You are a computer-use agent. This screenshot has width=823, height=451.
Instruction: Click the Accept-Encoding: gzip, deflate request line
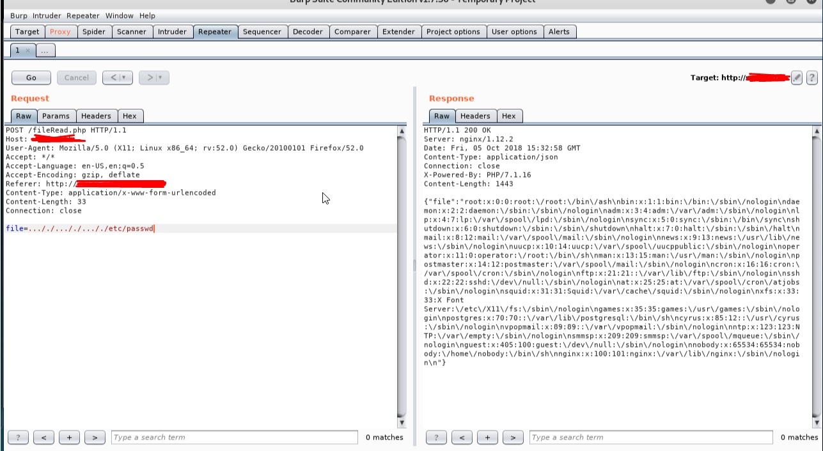pyautogui.click(x=72, y=175)
